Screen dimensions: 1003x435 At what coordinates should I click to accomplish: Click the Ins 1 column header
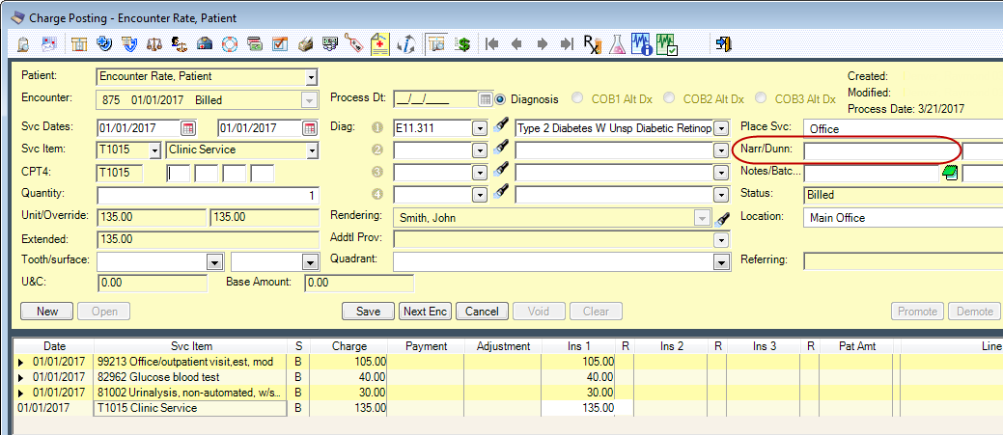coord(579,346)
